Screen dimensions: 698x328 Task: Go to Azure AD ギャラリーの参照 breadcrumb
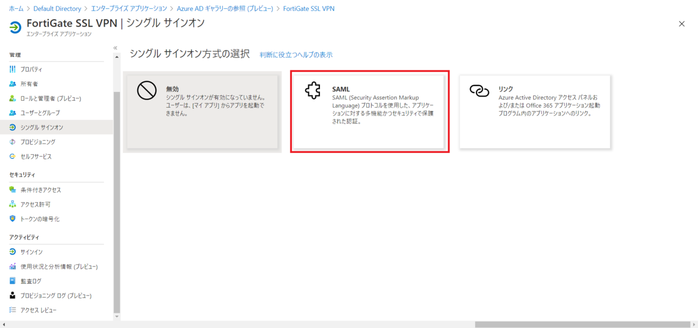coord(225,9)
